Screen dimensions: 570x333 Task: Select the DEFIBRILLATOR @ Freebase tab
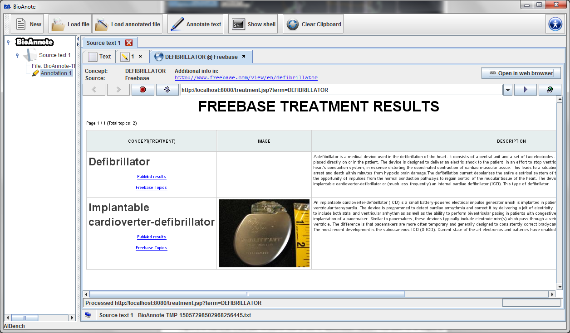click(x=201, y=57)
